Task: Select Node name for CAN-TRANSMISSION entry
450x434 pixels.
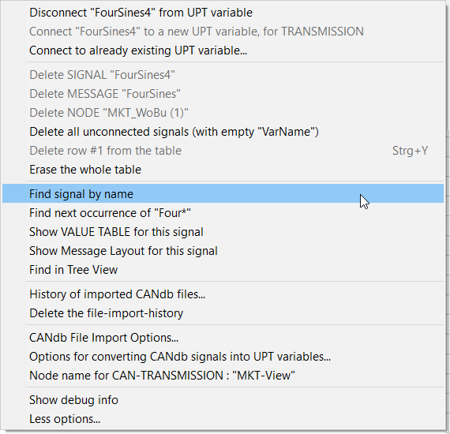Action: [x=223, y=376]
